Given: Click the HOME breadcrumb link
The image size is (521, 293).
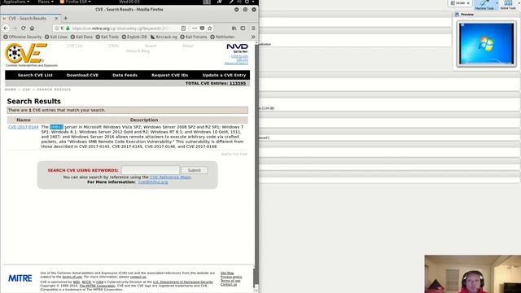Looking at the screenshot, I should pos(11,90).
